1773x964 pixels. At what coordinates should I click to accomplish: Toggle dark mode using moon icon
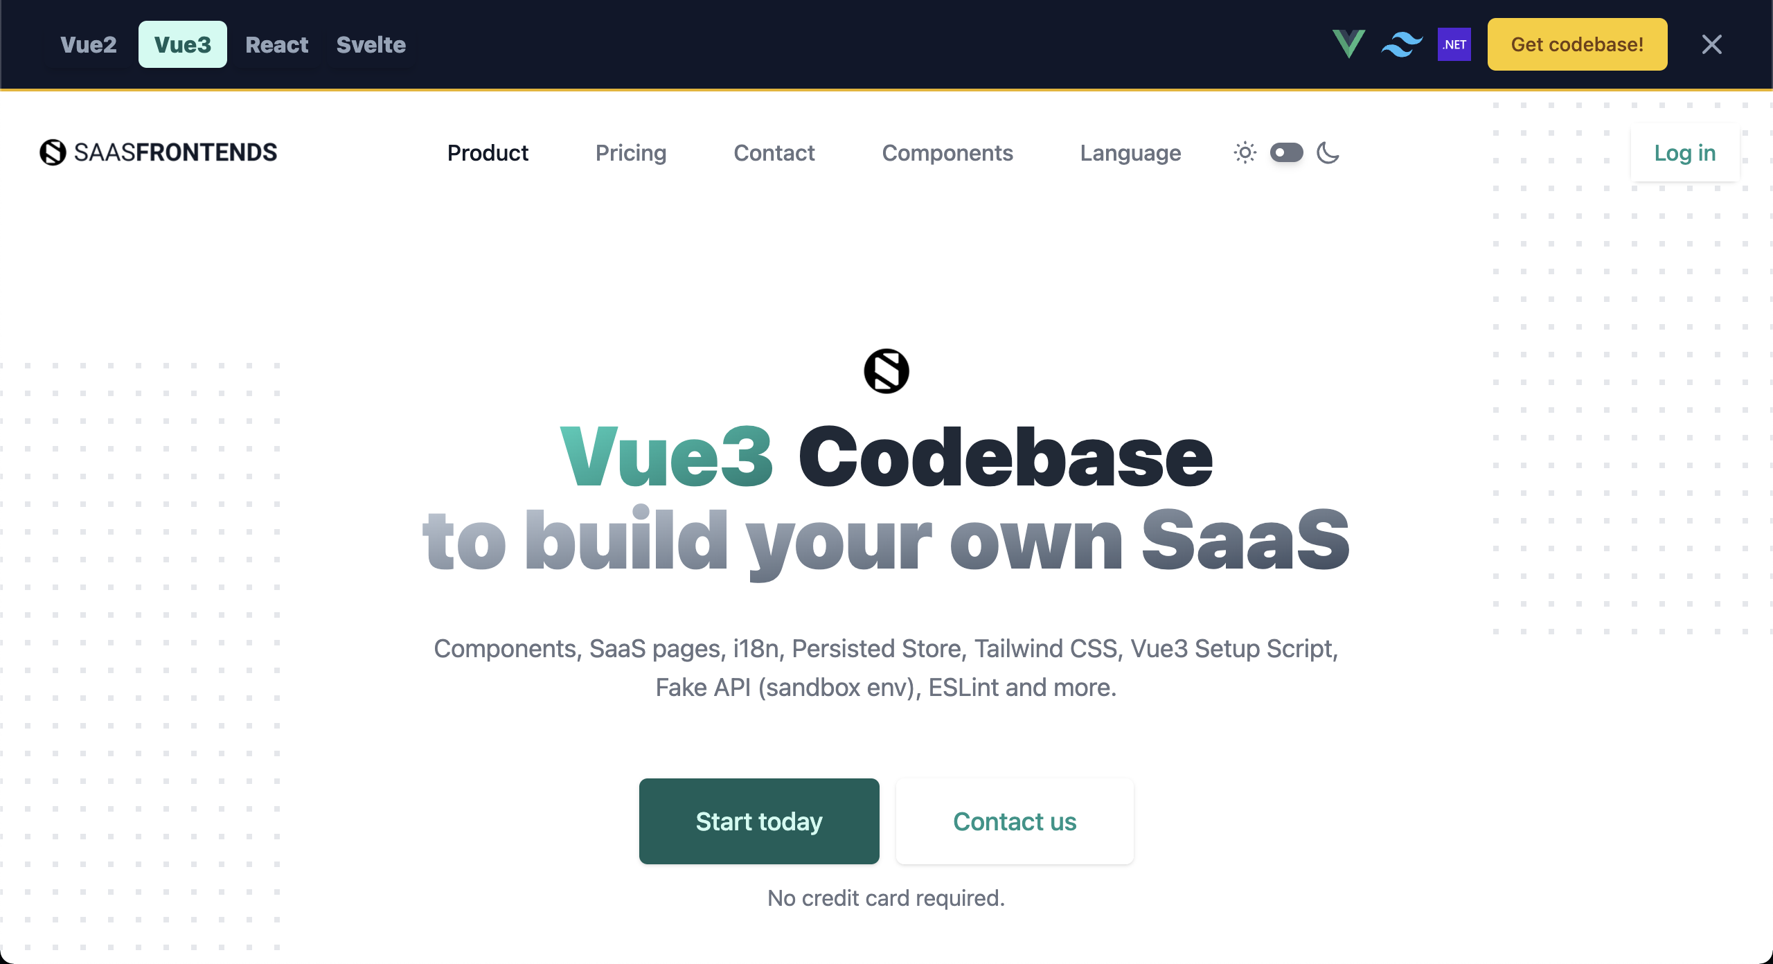click(x=1327, y=152)
